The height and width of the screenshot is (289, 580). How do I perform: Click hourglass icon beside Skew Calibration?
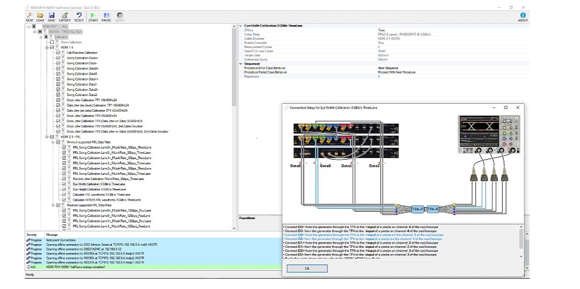click(x=57, y=42)
